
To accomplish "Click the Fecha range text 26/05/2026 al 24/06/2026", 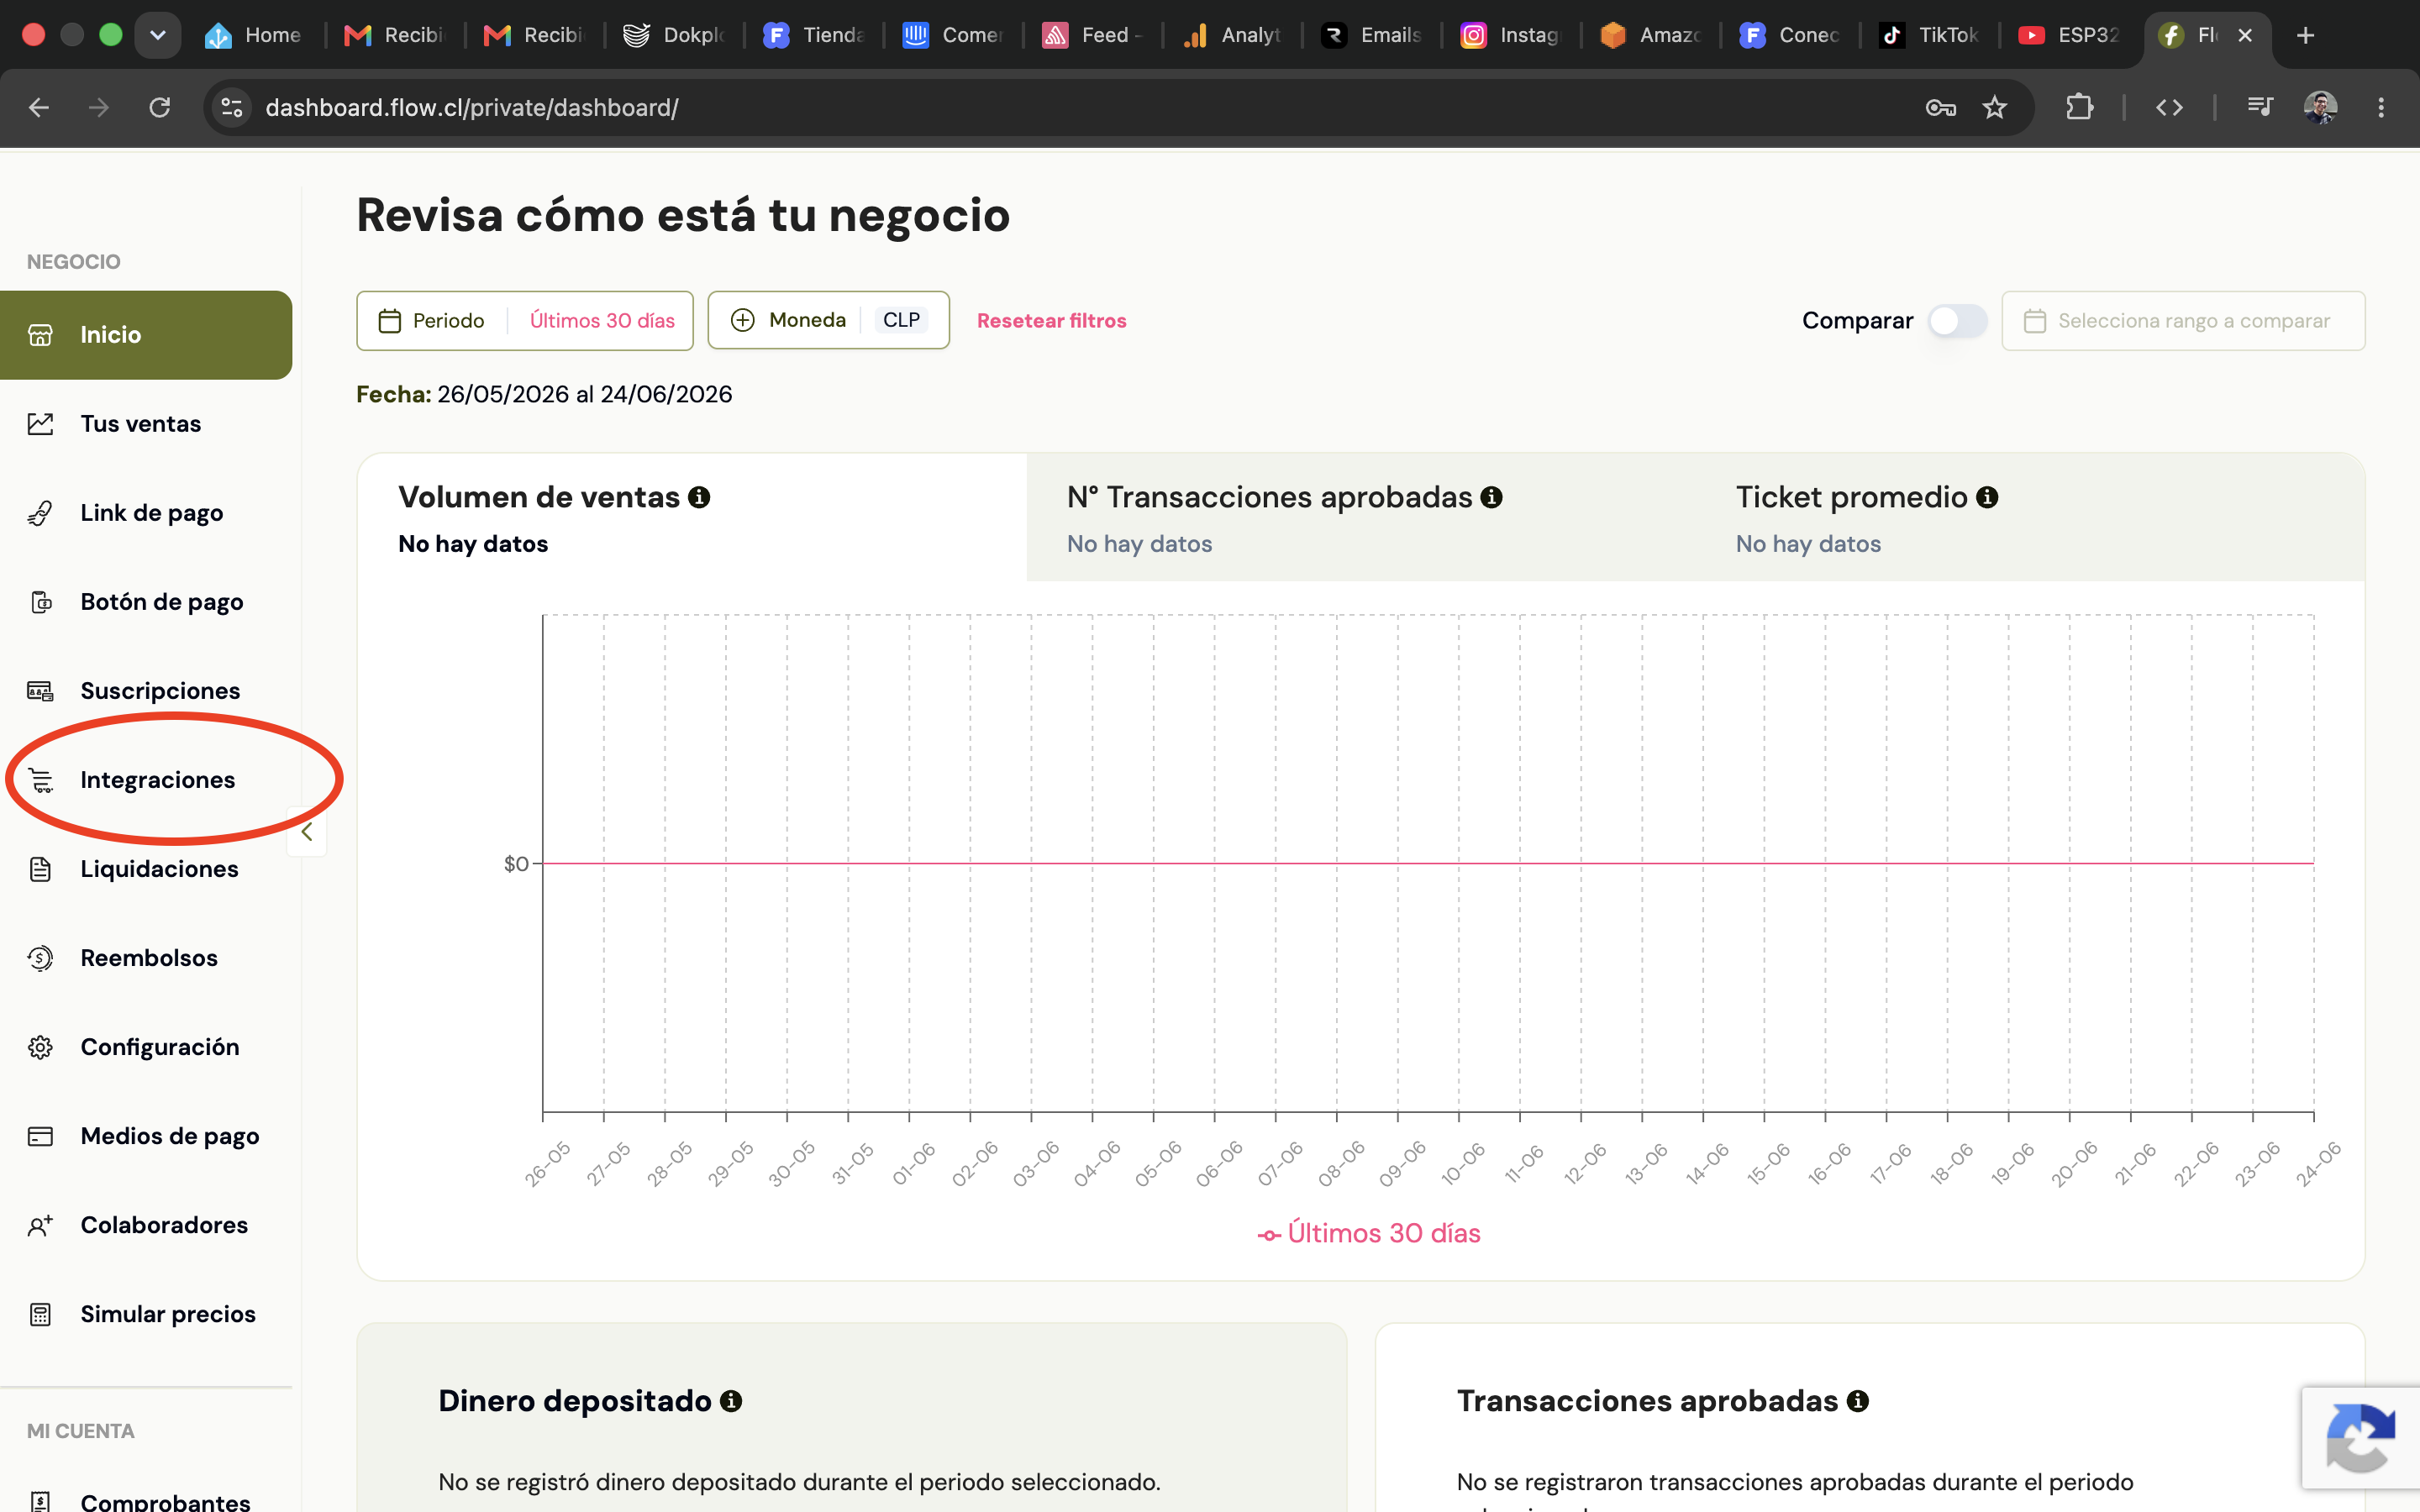I will click(x=584, y=394).
